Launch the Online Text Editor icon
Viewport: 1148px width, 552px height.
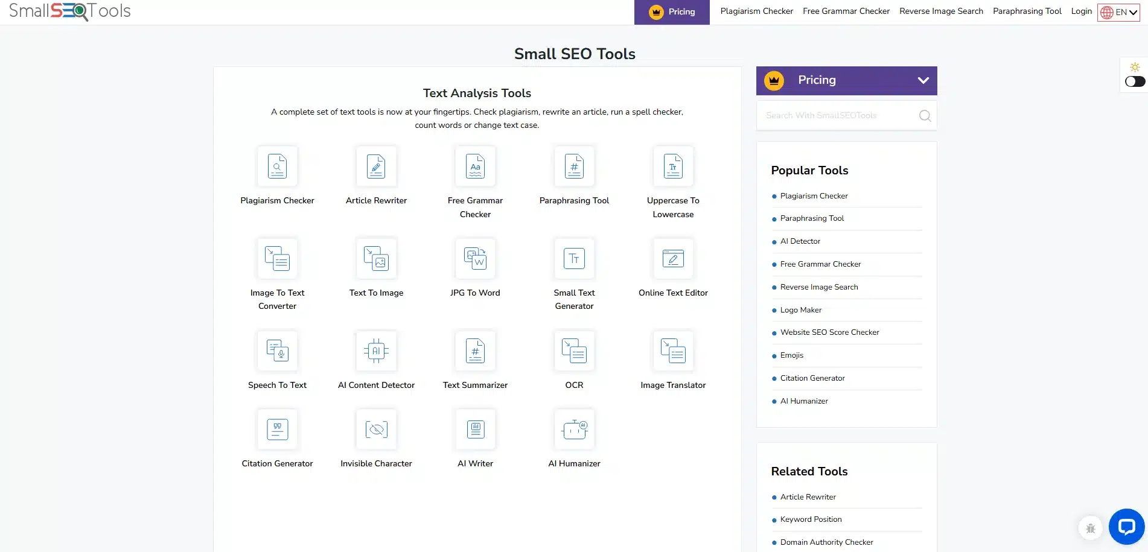(x=673, y=259)
